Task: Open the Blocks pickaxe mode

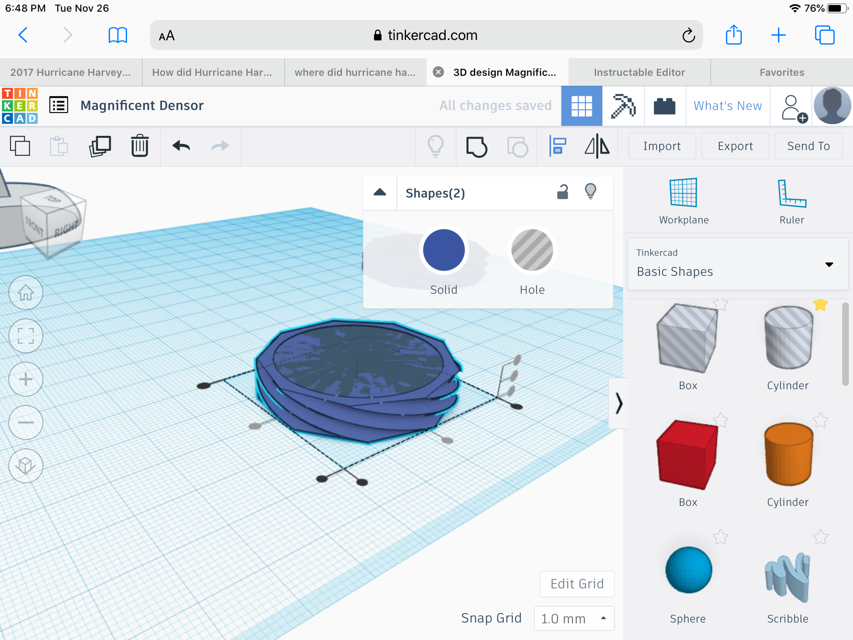Action: (623, 106)
